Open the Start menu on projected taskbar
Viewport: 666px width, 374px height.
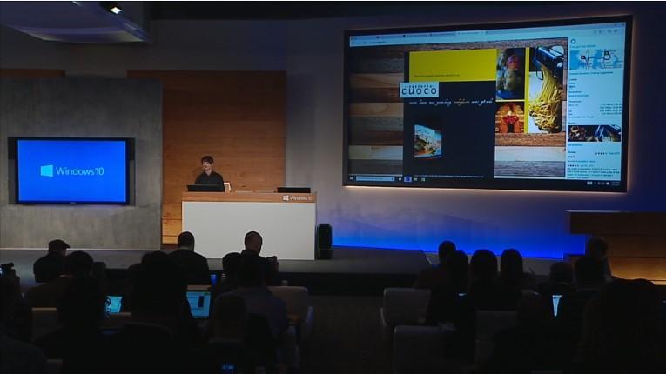tap(352, 178)
